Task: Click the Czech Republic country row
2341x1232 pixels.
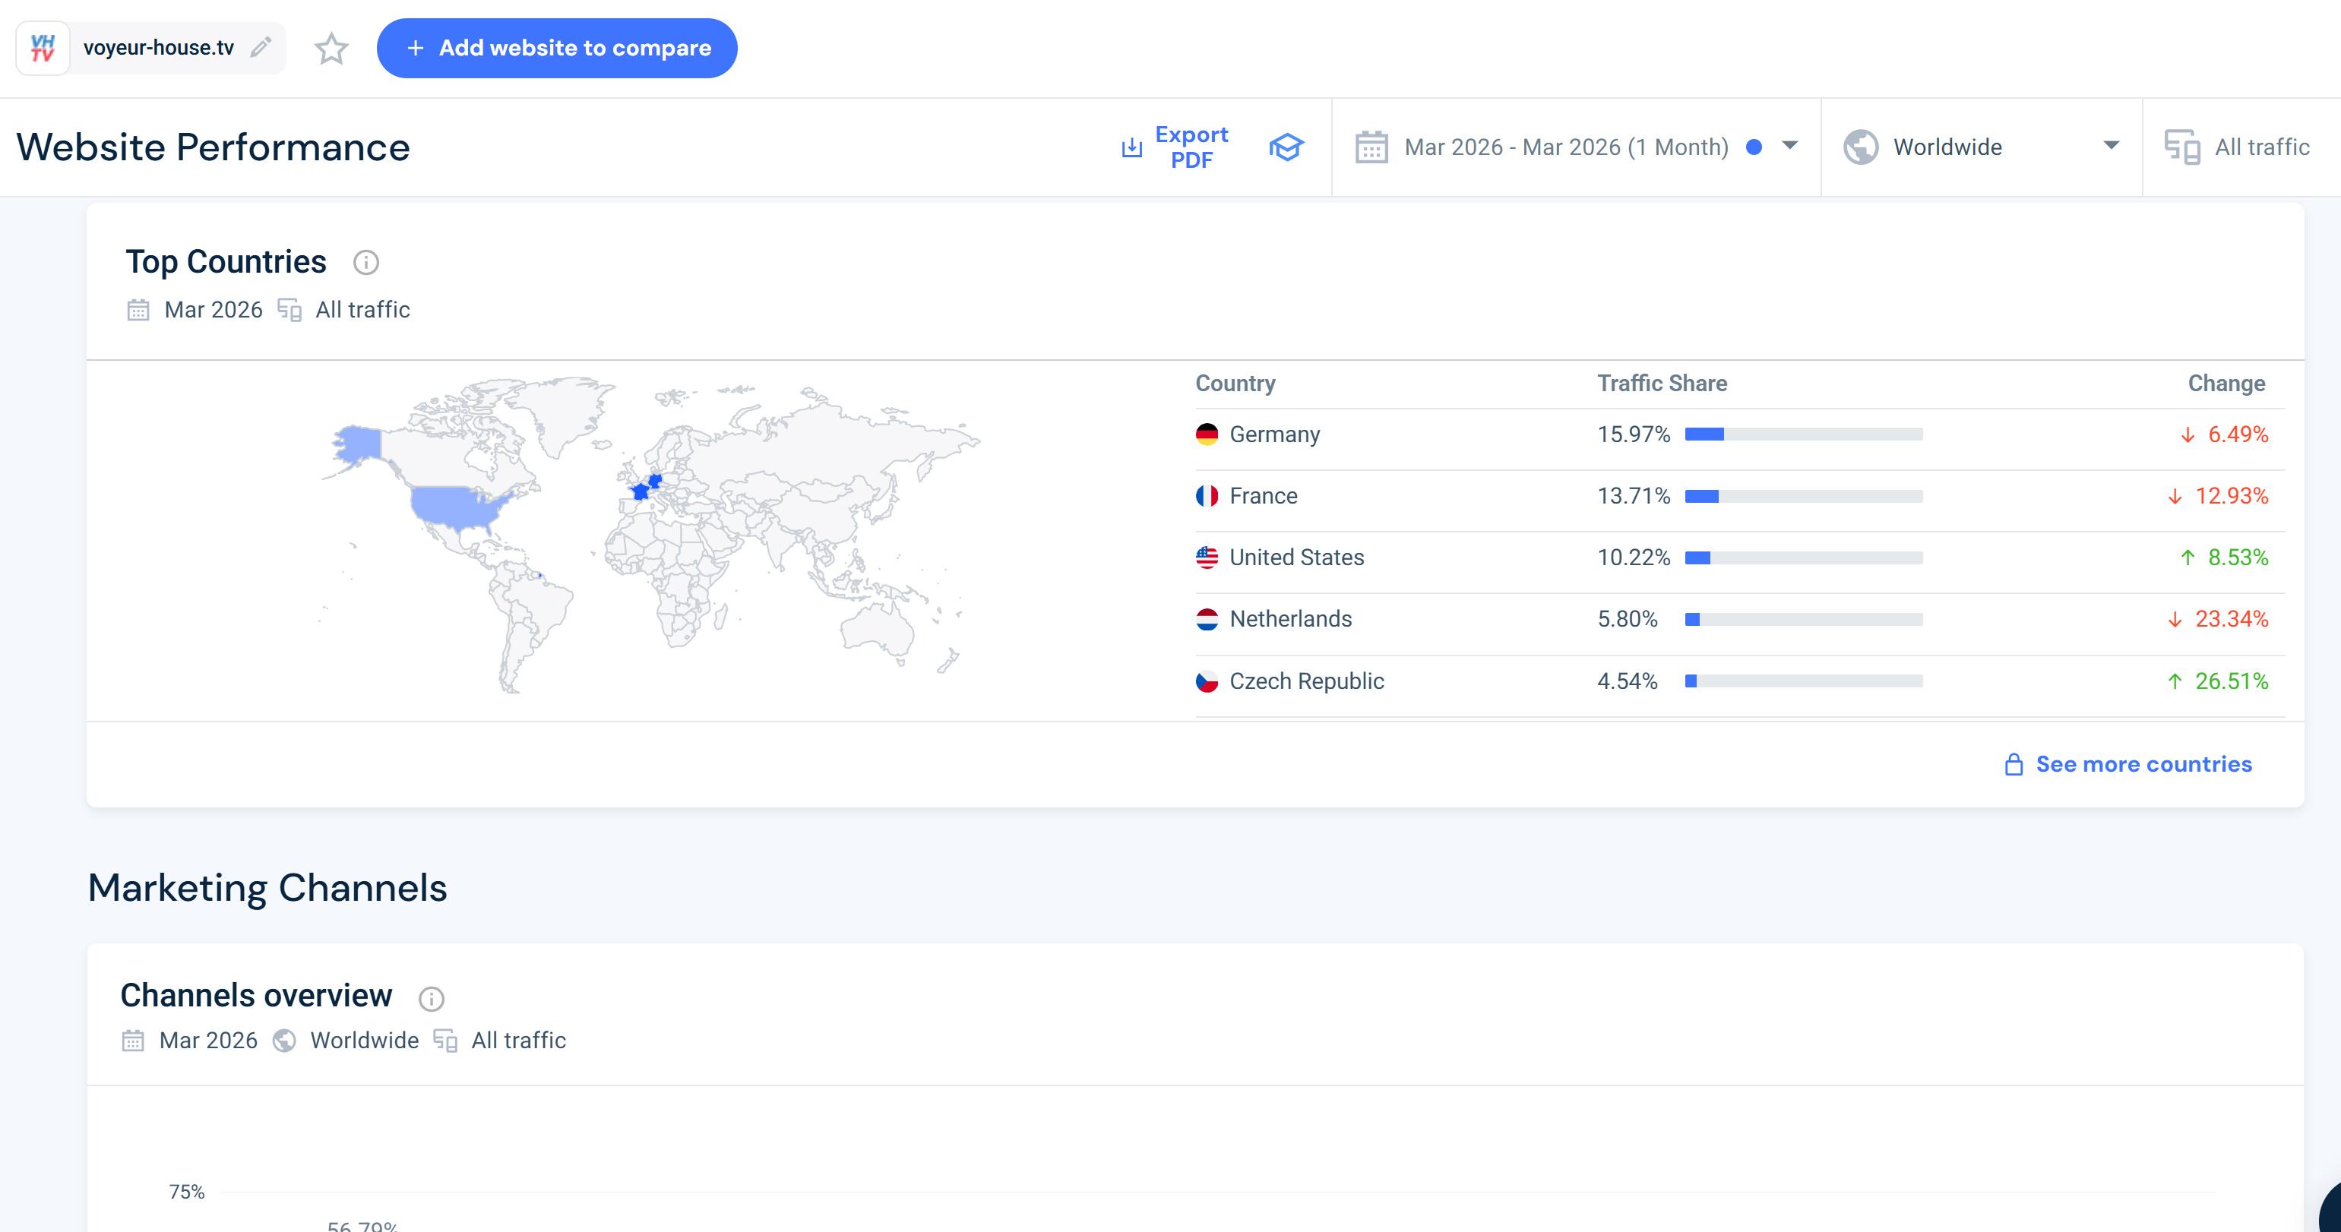Action: pyautogui.click(x=1305, y=681)
